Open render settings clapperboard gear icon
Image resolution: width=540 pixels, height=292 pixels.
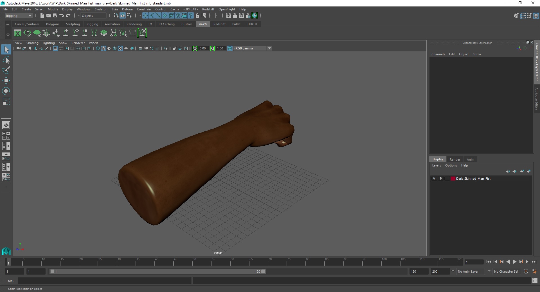pyautogui.click(x=248, y=16)
